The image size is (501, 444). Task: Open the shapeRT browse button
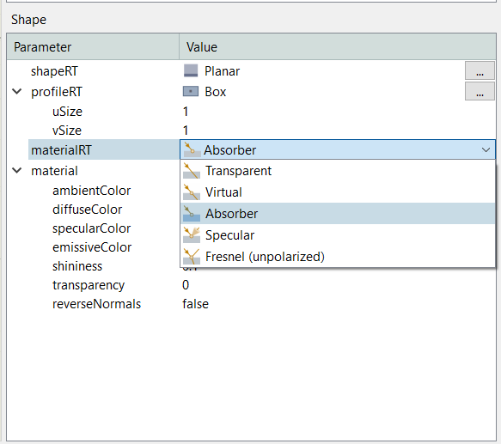(x=480, y=70)
